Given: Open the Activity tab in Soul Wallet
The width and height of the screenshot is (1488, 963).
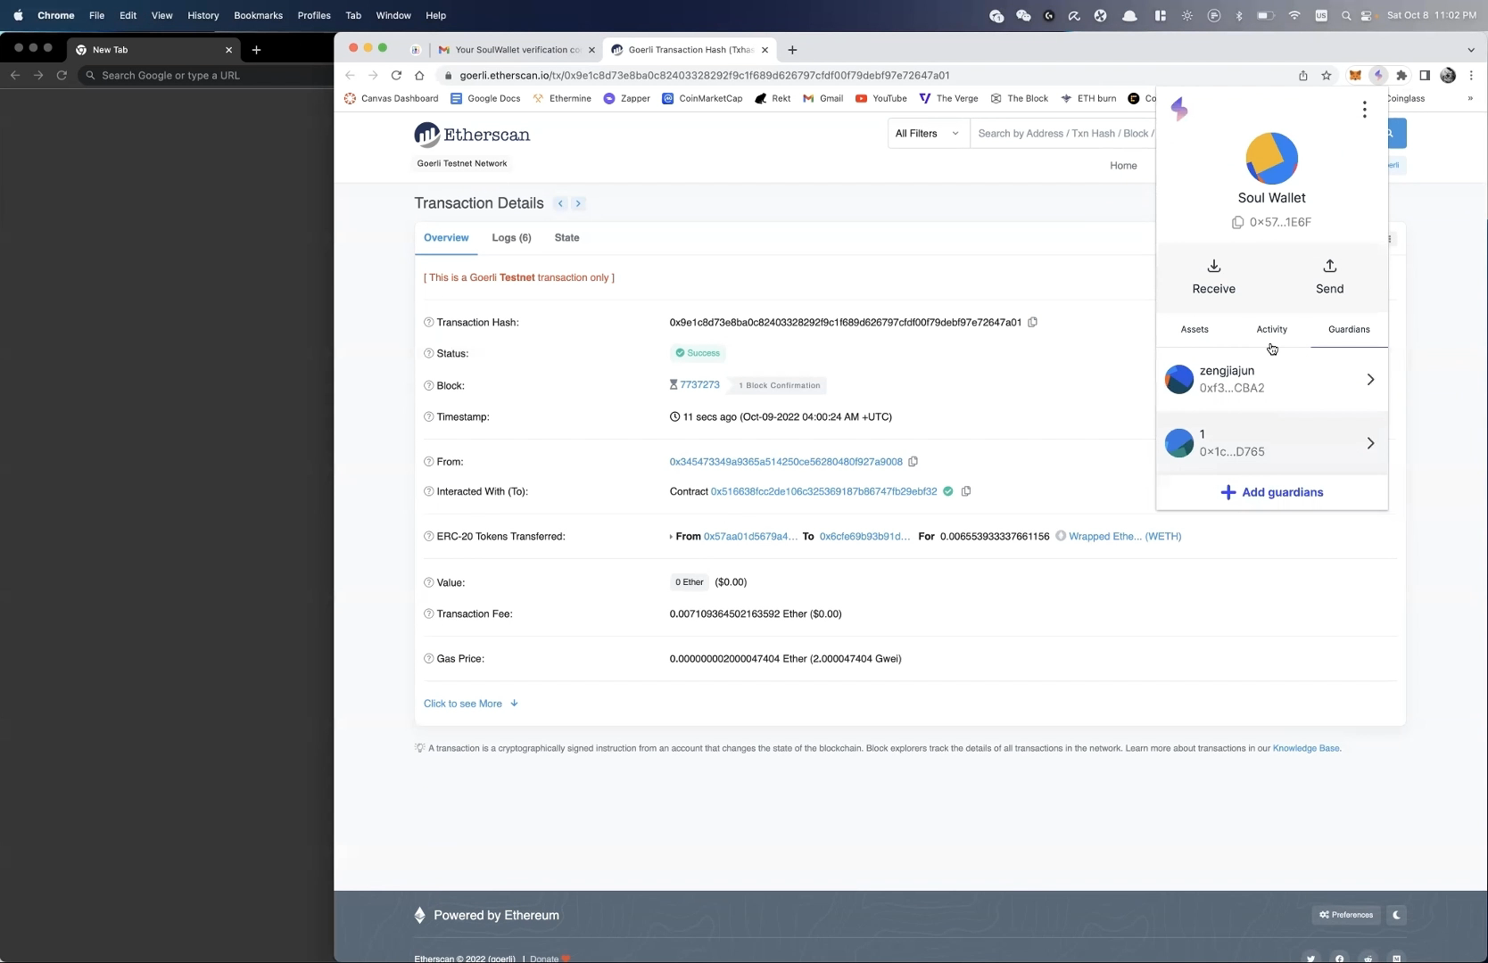Looking at the screenshot, I should coord(1271,329).
